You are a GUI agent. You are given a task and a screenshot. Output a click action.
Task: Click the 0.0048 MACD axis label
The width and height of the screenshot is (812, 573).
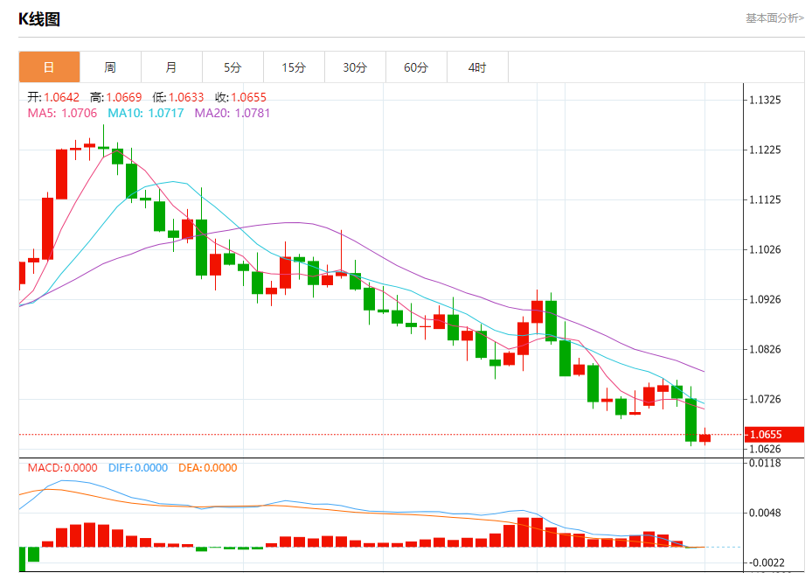pyautogui.click(x=765, y=513)
